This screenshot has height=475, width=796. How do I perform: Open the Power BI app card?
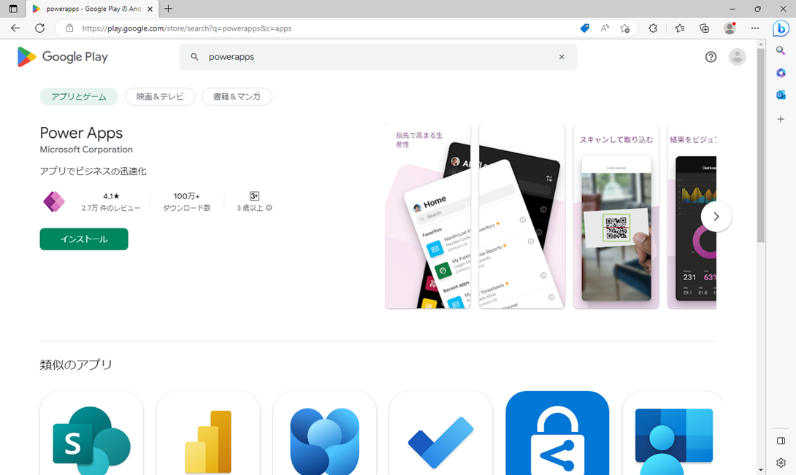tap(208, 433)
